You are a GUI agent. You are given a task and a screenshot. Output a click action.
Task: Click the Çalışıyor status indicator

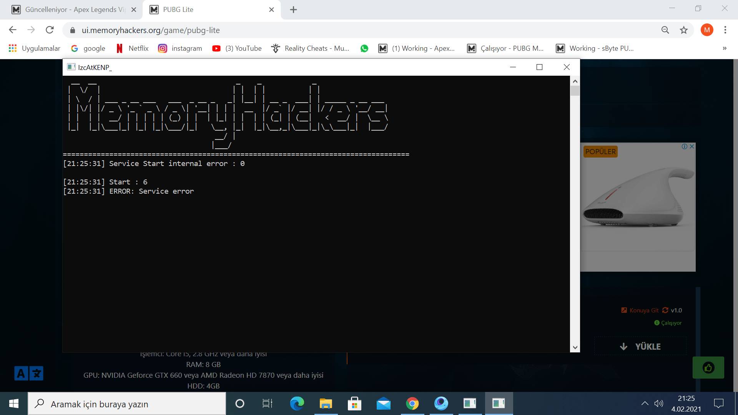pyautogui.click(x=668, y=323)
